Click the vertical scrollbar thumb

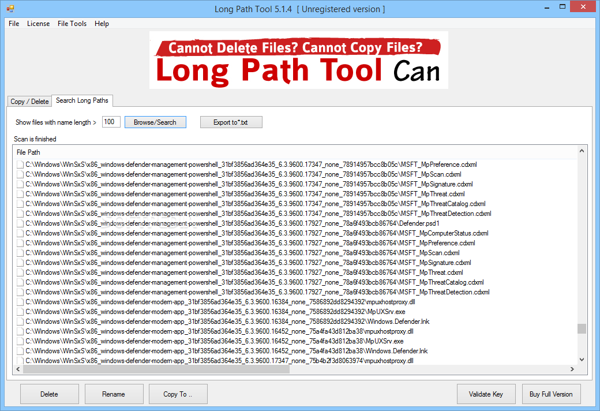582,328
